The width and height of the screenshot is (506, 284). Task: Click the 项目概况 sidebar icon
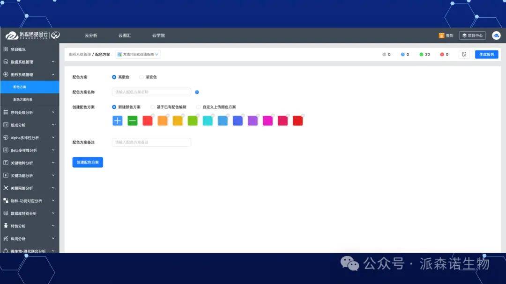pos(6,49)
